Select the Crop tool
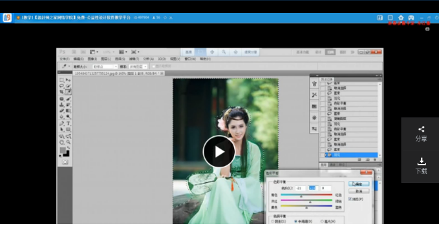 coord(61,92)
